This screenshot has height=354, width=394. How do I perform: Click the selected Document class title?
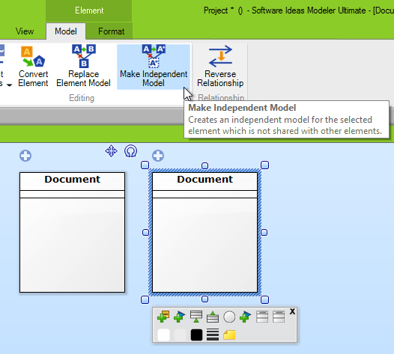204,180
